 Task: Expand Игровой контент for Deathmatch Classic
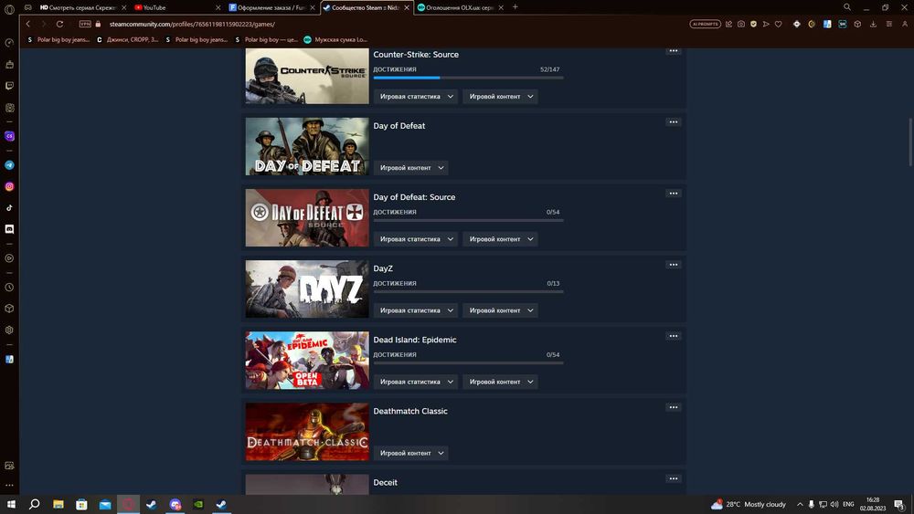[x=411, y=453]
